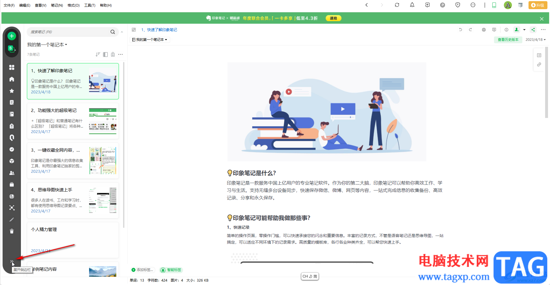Click the tag filter icon in note list
Image resolution: width=550 pixels, height=285 pixels.
click(x=113, y=54)
